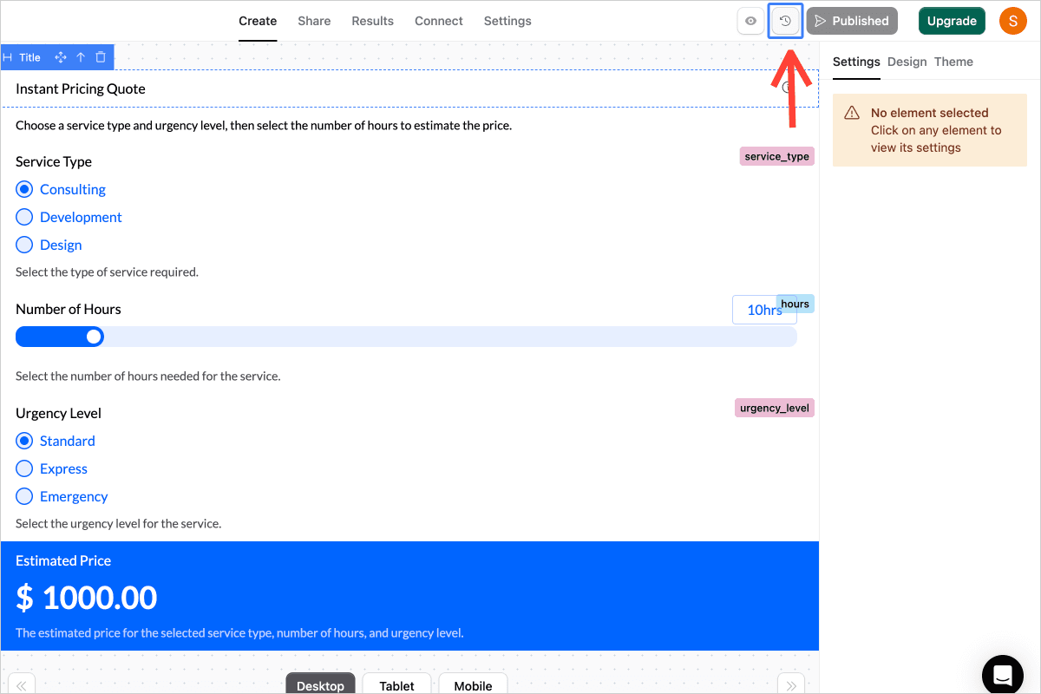The width and height of the screenshot is (1041, 694).
Task: Click the urgency_level variable tag
Action: [x=775, y=408]
